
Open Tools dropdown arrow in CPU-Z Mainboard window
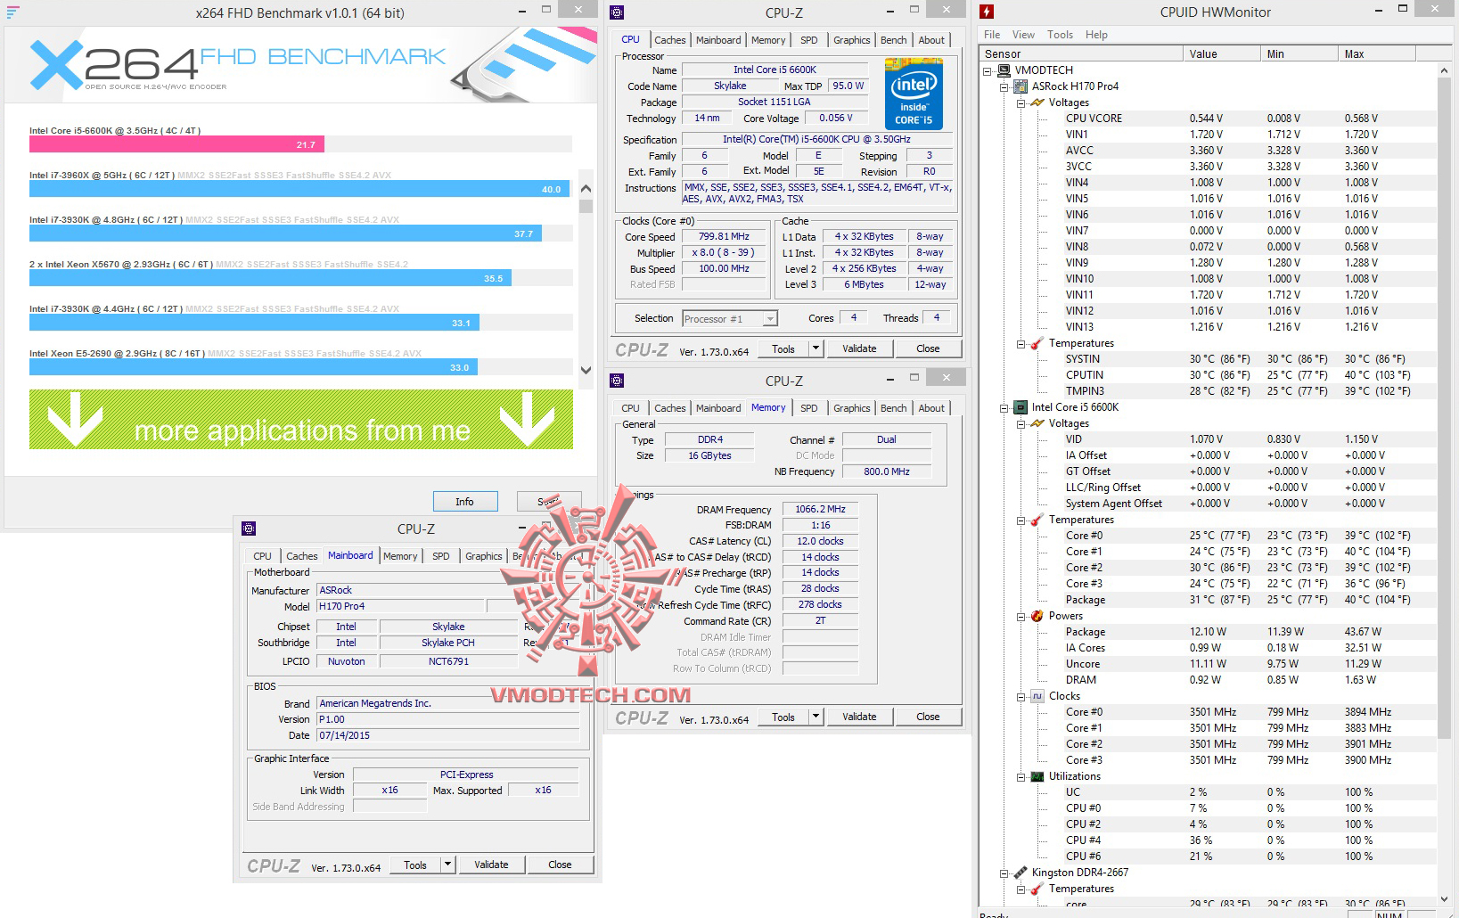coord(447,865)
